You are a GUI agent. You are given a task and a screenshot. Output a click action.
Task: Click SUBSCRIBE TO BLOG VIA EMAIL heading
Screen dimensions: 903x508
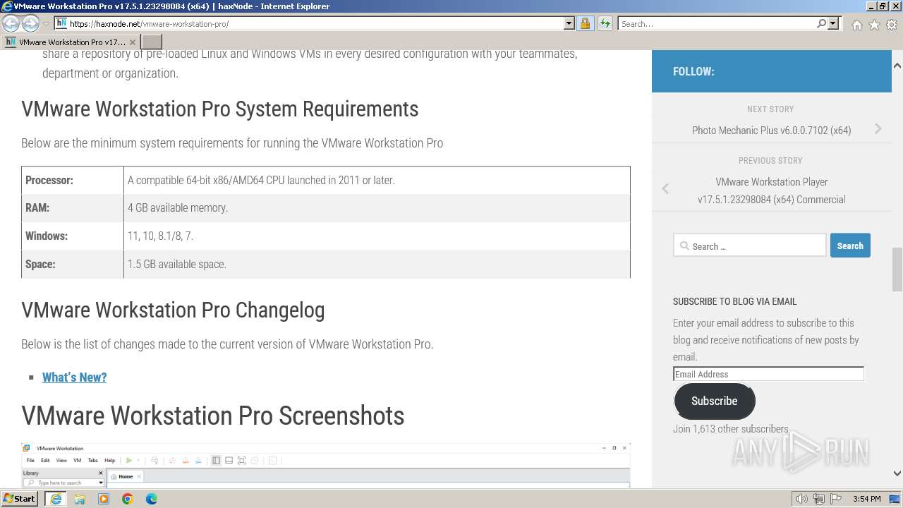(x=734, y=301)
